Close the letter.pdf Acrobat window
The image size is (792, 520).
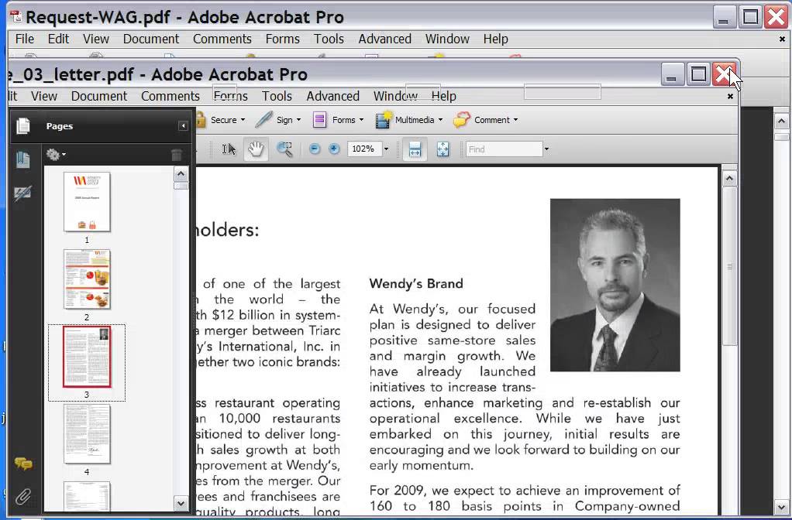[725, 74]
